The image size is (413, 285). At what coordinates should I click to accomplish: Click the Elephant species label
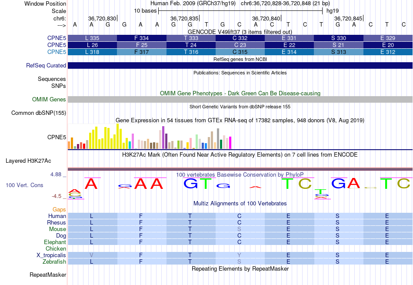[55, 242]
